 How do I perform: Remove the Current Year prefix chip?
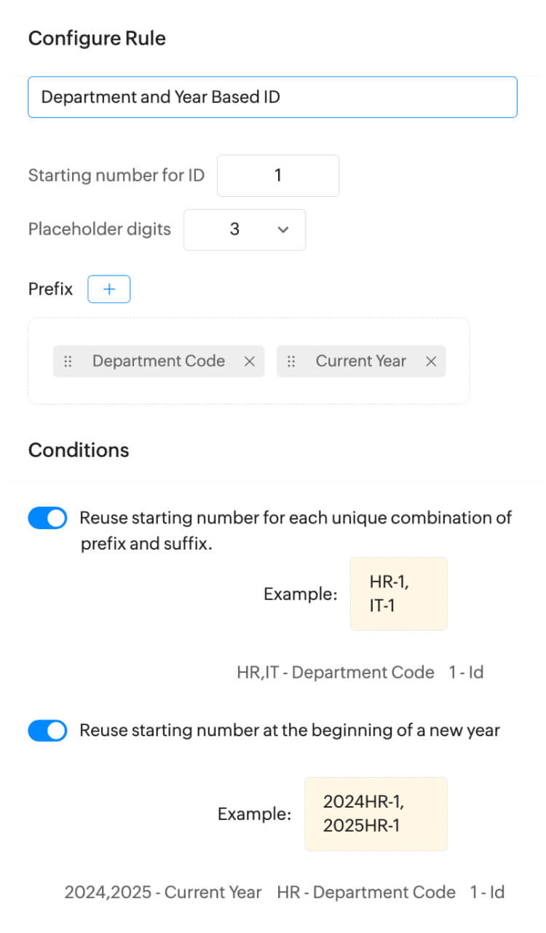point(431,362)
